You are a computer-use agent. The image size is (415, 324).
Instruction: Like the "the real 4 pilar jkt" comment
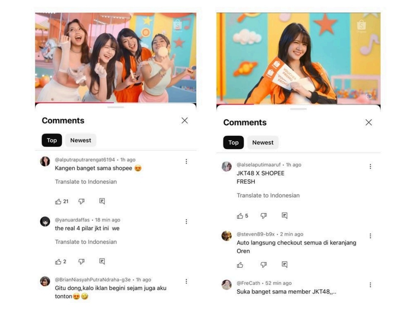pyautogui.click(x=58, y=261)
